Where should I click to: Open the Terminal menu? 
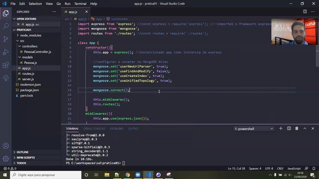[80, 3]
